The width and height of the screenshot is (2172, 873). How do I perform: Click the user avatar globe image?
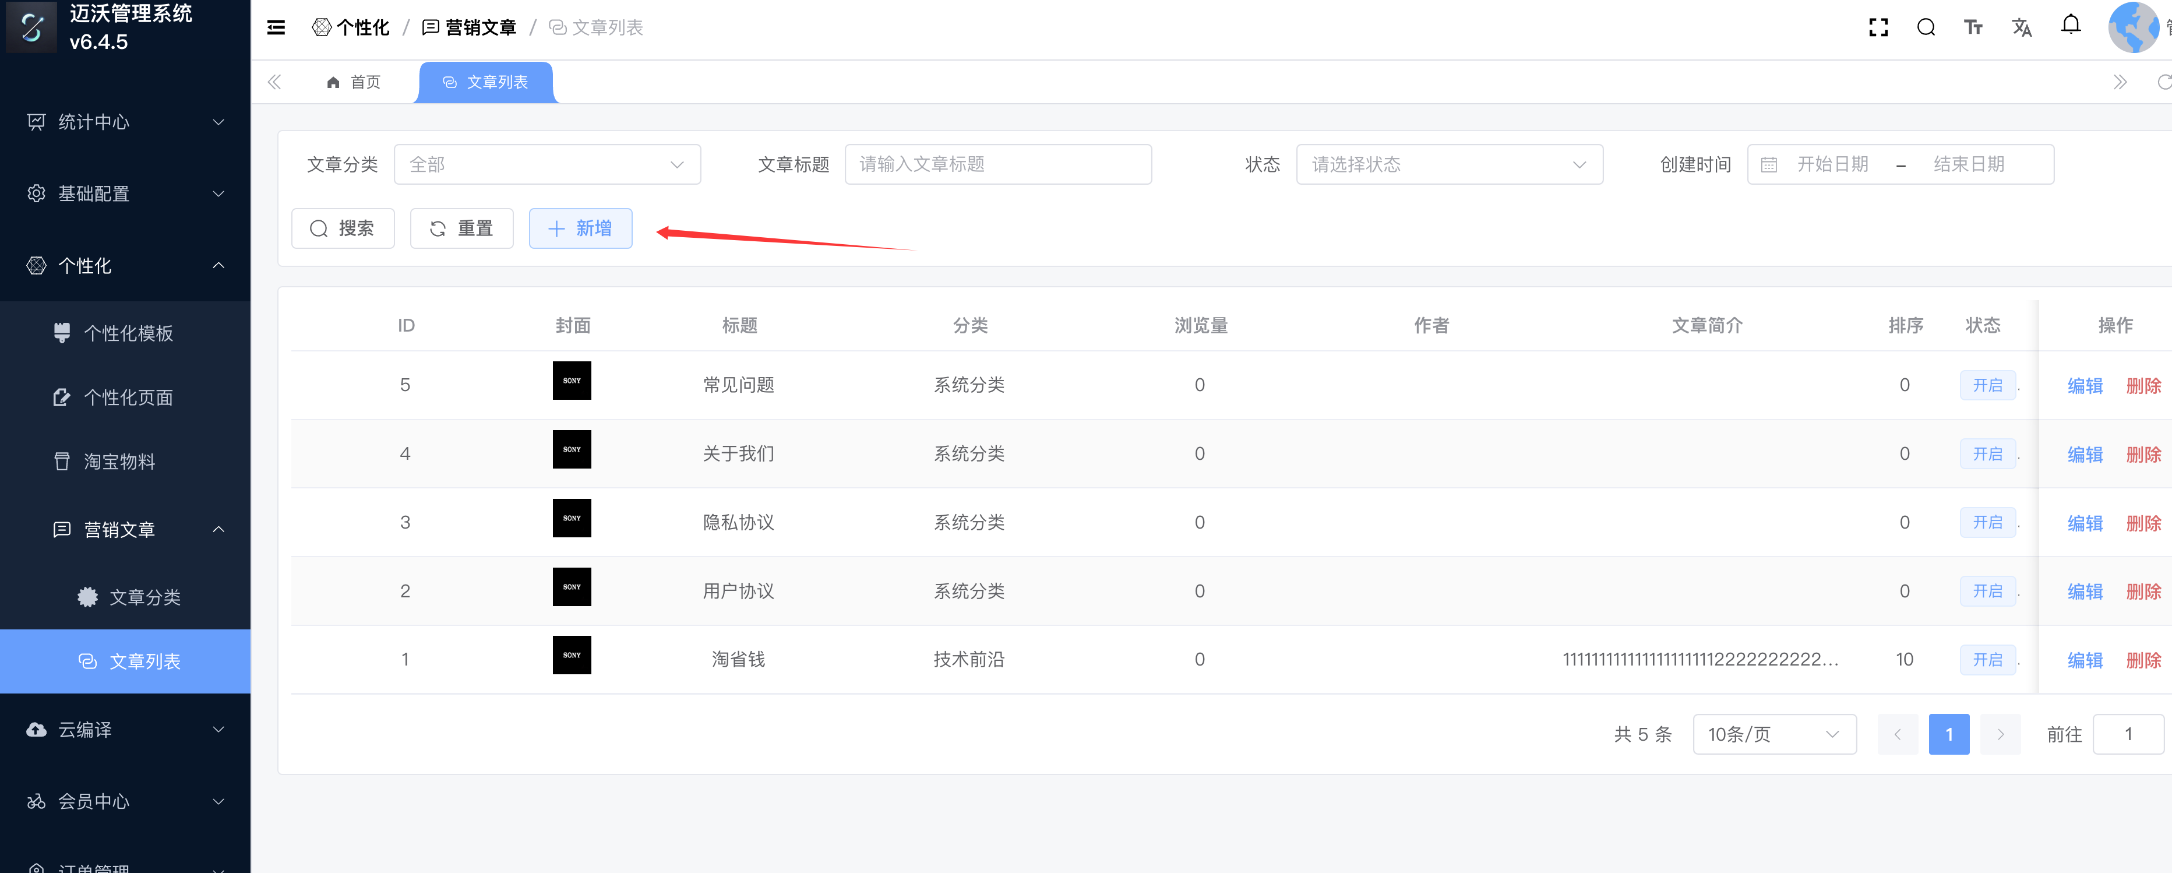[2133, 28]
